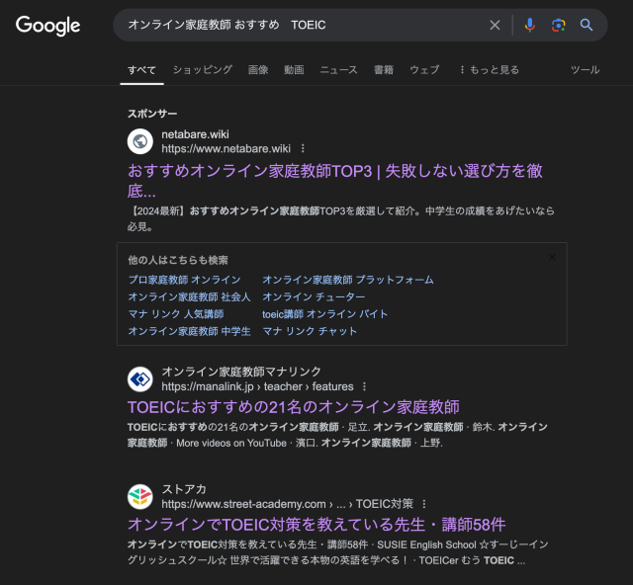Image resolution: width=633 pixels, height=585 pixels.
Task: Search related: プロ家庭教師 オンライン
Action: (185, 280)
